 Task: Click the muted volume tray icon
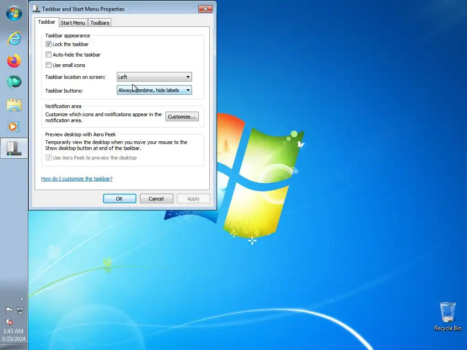(9, 321)
